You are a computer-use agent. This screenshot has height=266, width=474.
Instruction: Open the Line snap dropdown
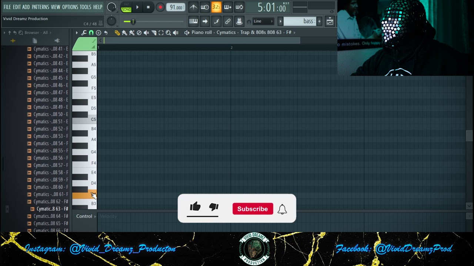263,21
